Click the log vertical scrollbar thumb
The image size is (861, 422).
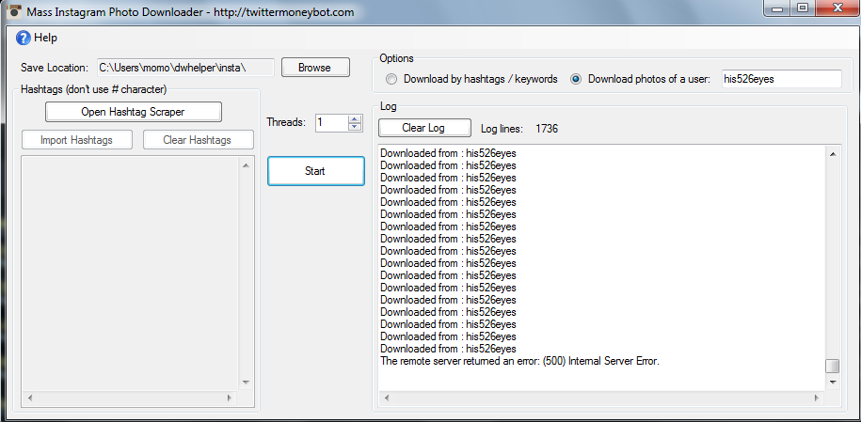[833, 366]
